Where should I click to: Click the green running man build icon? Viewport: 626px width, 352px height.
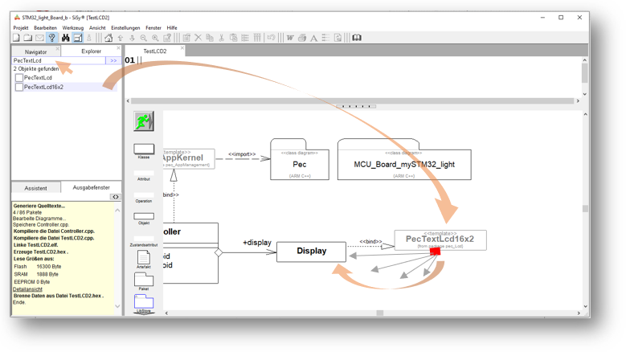click(144, 122)
